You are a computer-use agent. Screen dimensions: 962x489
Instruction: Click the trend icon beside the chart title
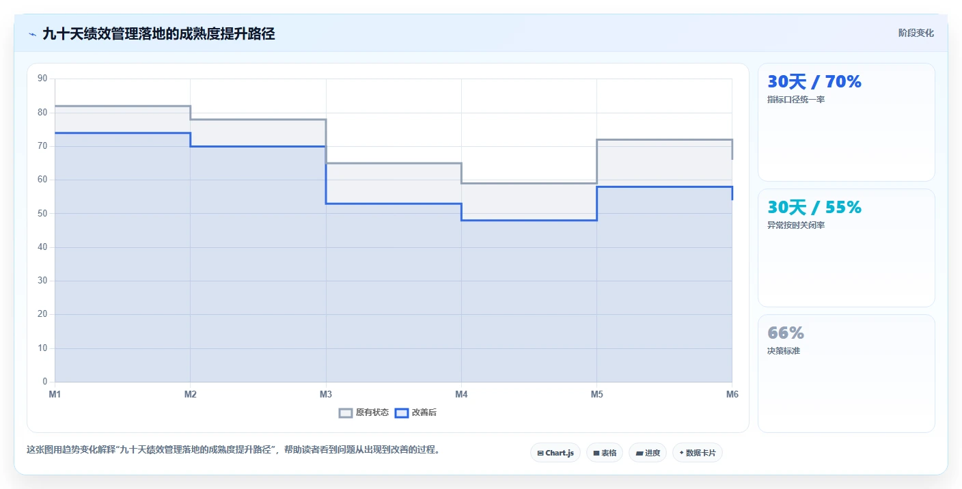[x=32, y=34]
